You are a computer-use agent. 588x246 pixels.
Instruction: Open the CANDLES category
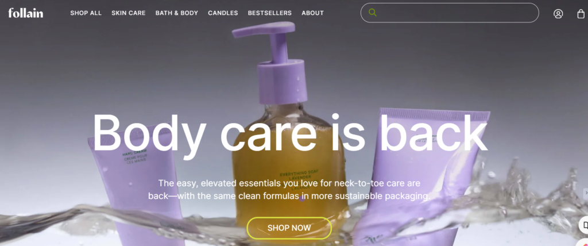[x=223, y=13]
